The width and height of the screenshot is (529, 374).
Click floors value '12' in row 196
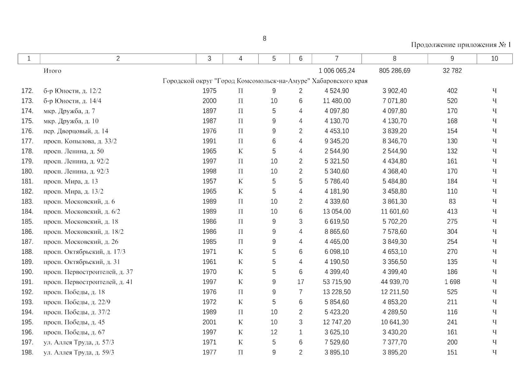coord(274,332)
